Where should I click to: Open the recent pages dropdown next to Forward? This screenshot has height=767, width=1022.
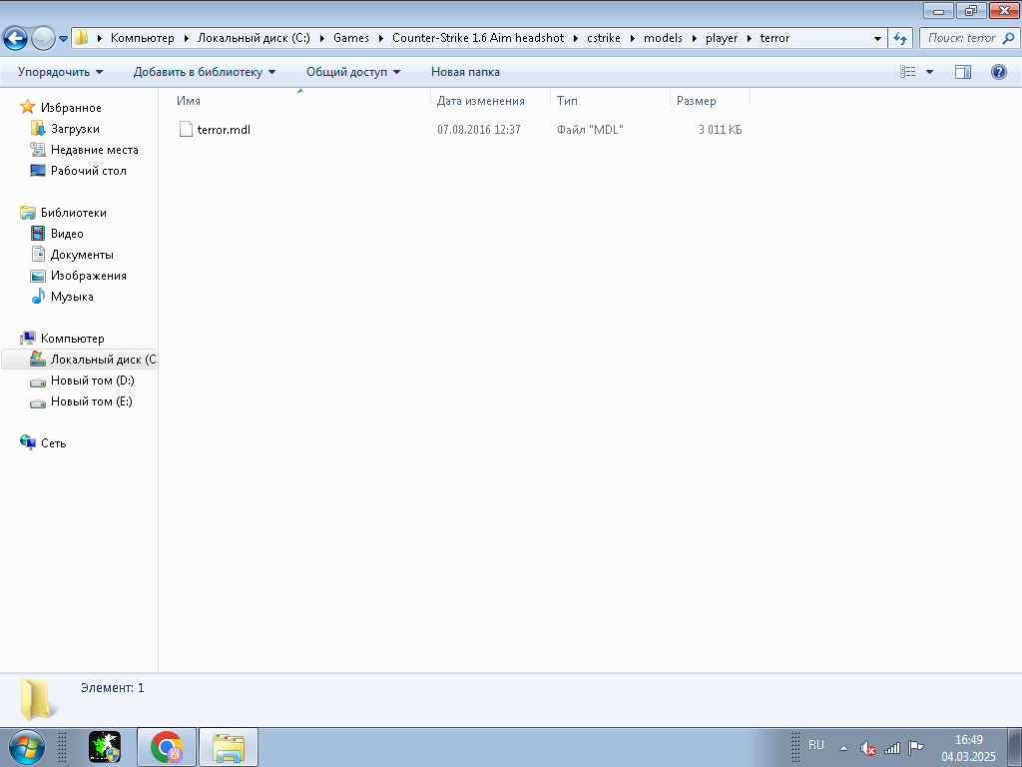point(63,39)
